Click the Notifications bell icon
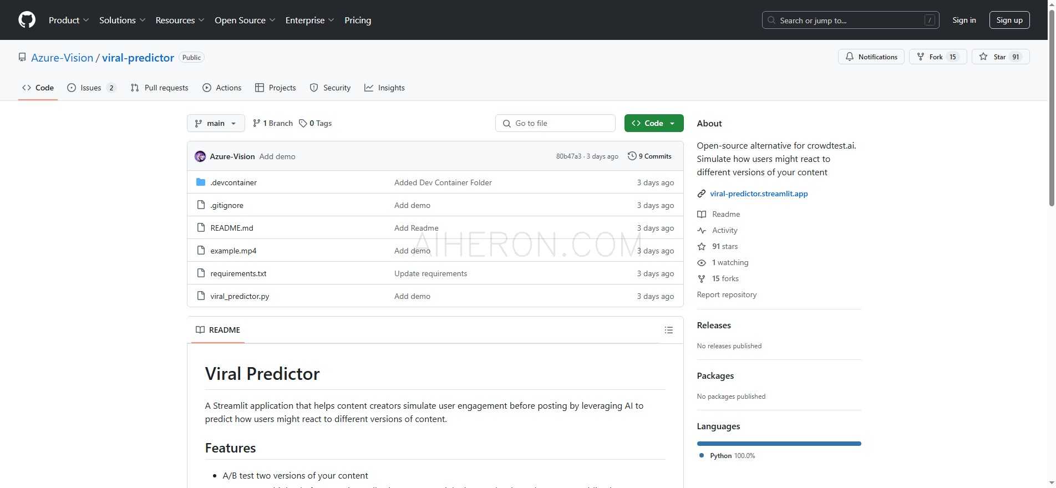This screenshot has height=488, width=1056. [x=850, y=57]
